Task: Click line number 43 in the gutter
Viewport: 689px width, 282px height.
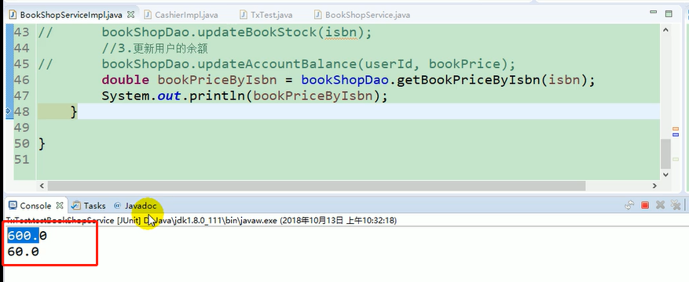Action: coord(22,32)
